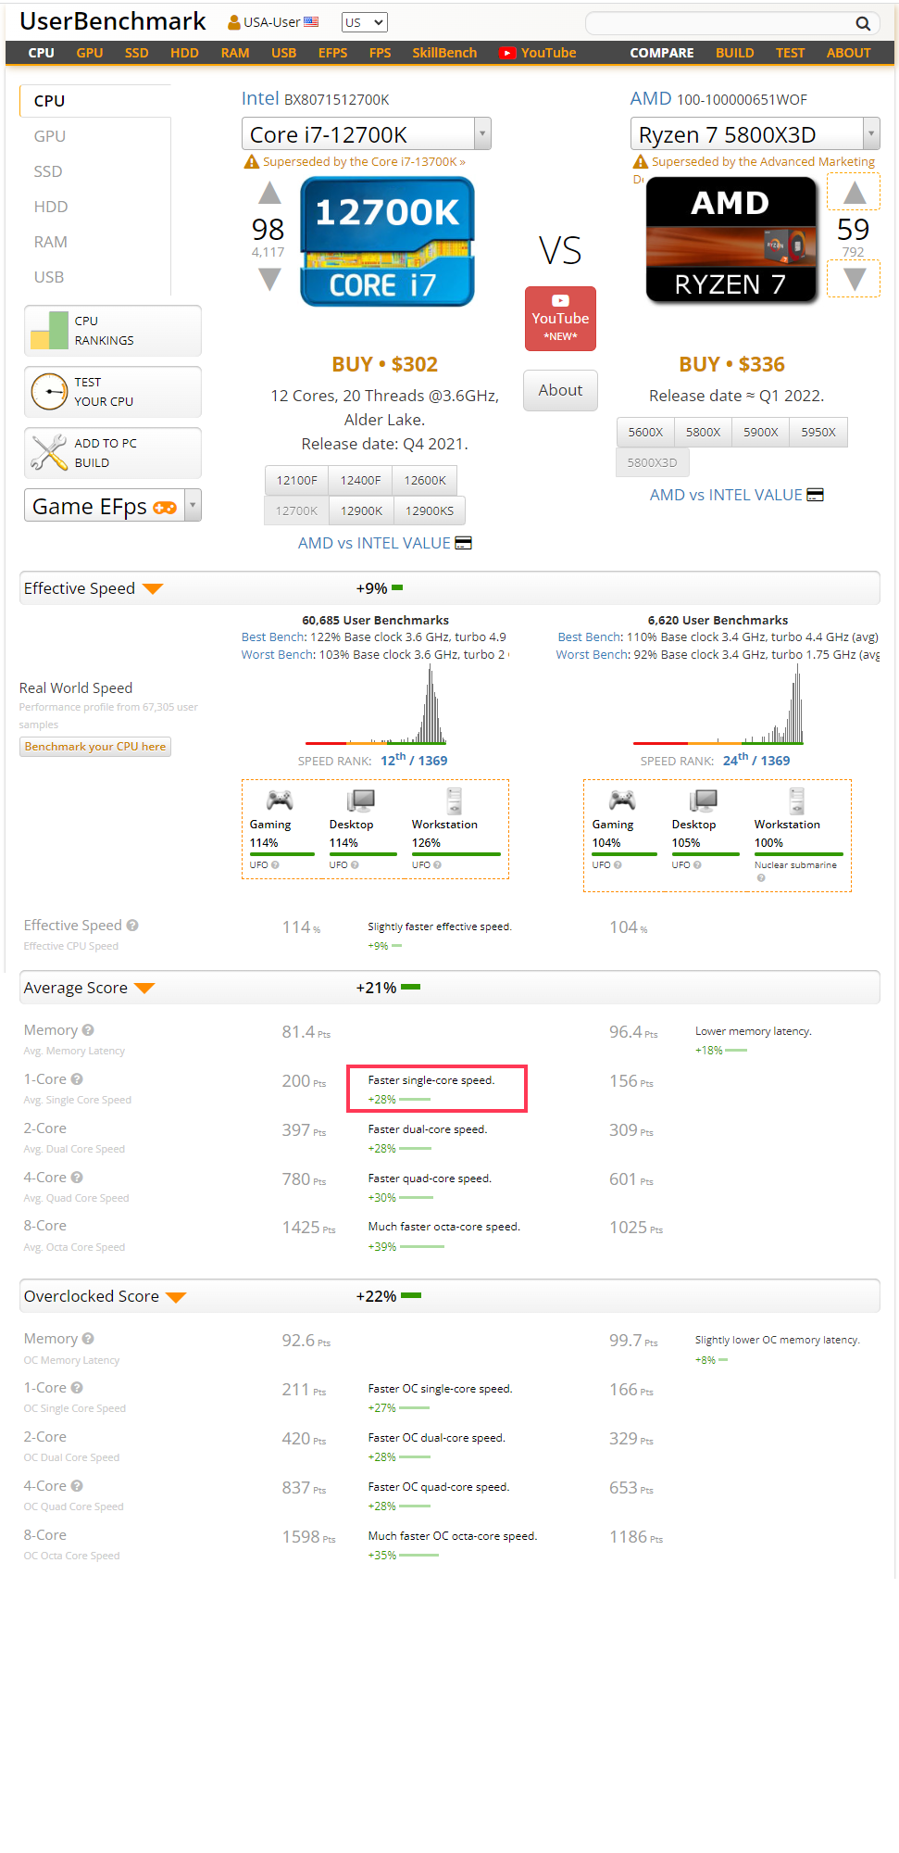This screenshot has width=899, height=1853.
Task: Click AMD Workstation tower icon
Action: [x=796, y=800]
